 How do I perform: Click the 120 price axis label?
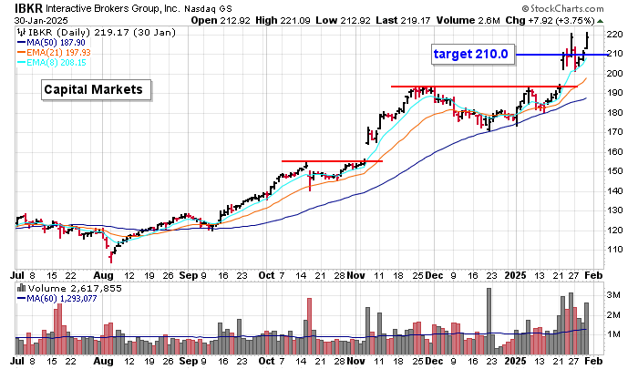pyautogui.click(x=615, y=231)
